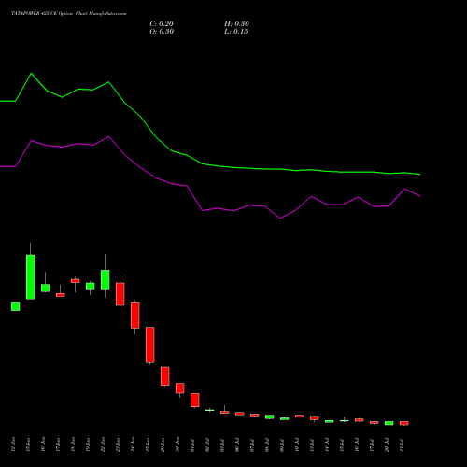Screen dimensions: 467x467
Task: Select the red candle for 01 Jul
Action: pyautogui.click(x=195, y=400)
